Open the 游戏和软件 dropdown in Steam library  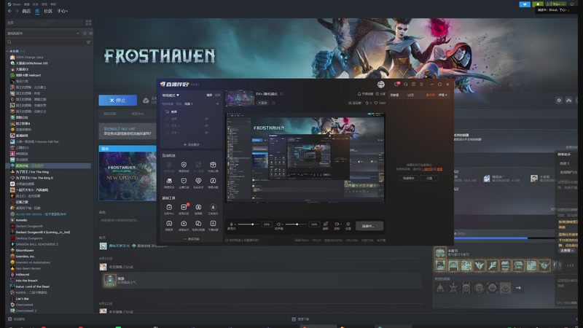(44, 33)
